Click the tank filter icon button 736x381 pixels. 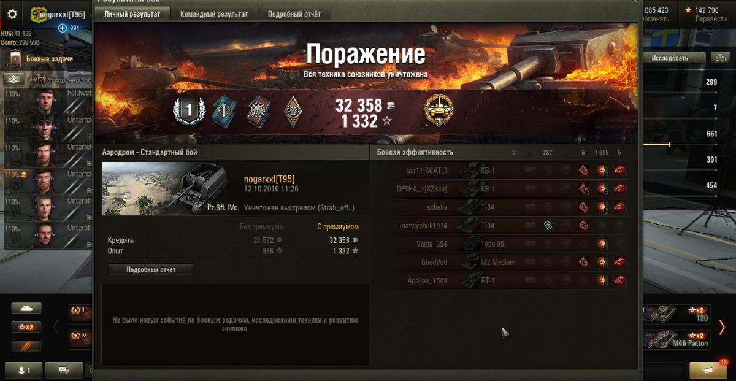click(26, 309)
